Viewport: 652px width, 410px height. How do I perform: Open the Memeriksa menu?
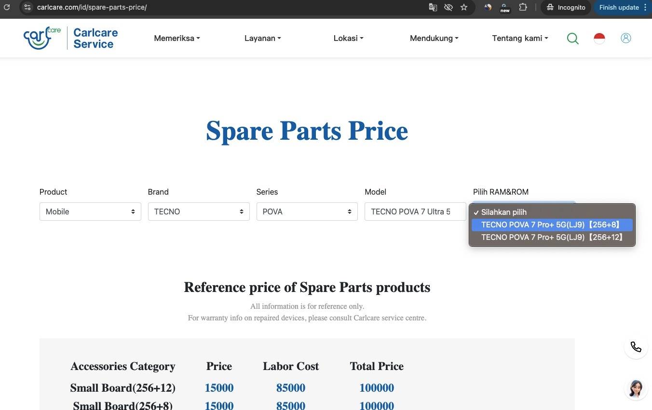click(x=177, y=38)
